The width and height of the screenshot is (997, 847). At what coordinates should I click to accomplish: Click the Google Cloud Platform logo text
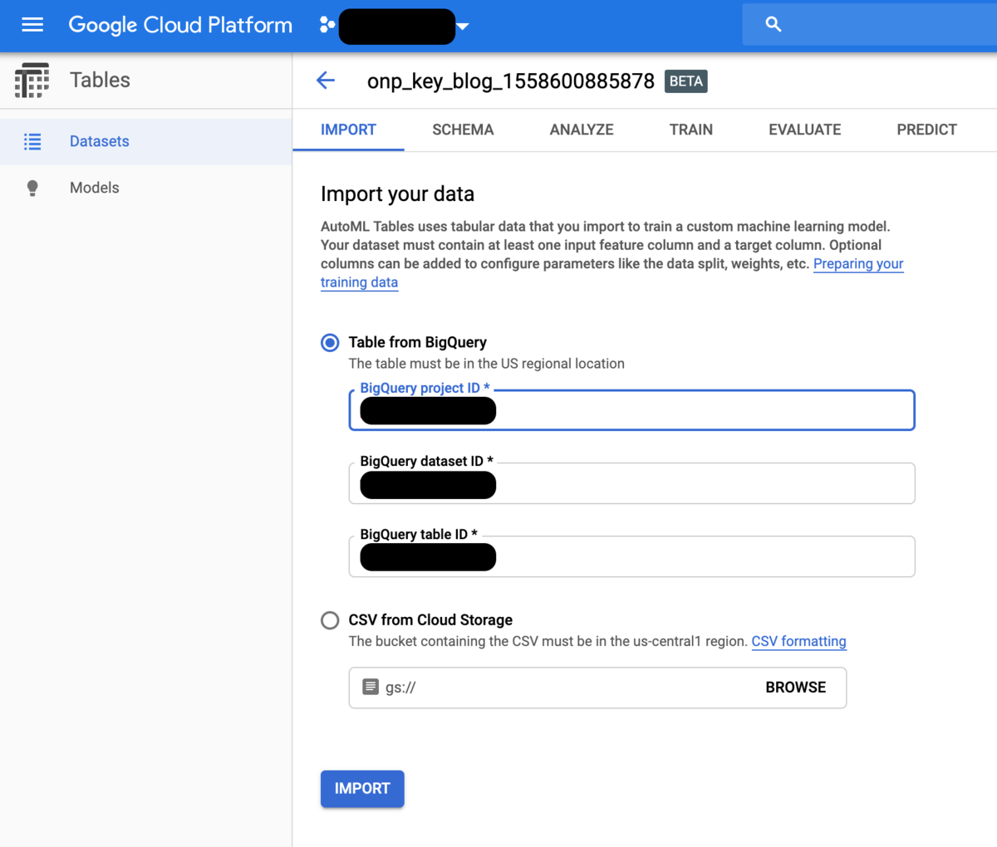[x=180, y=25]
